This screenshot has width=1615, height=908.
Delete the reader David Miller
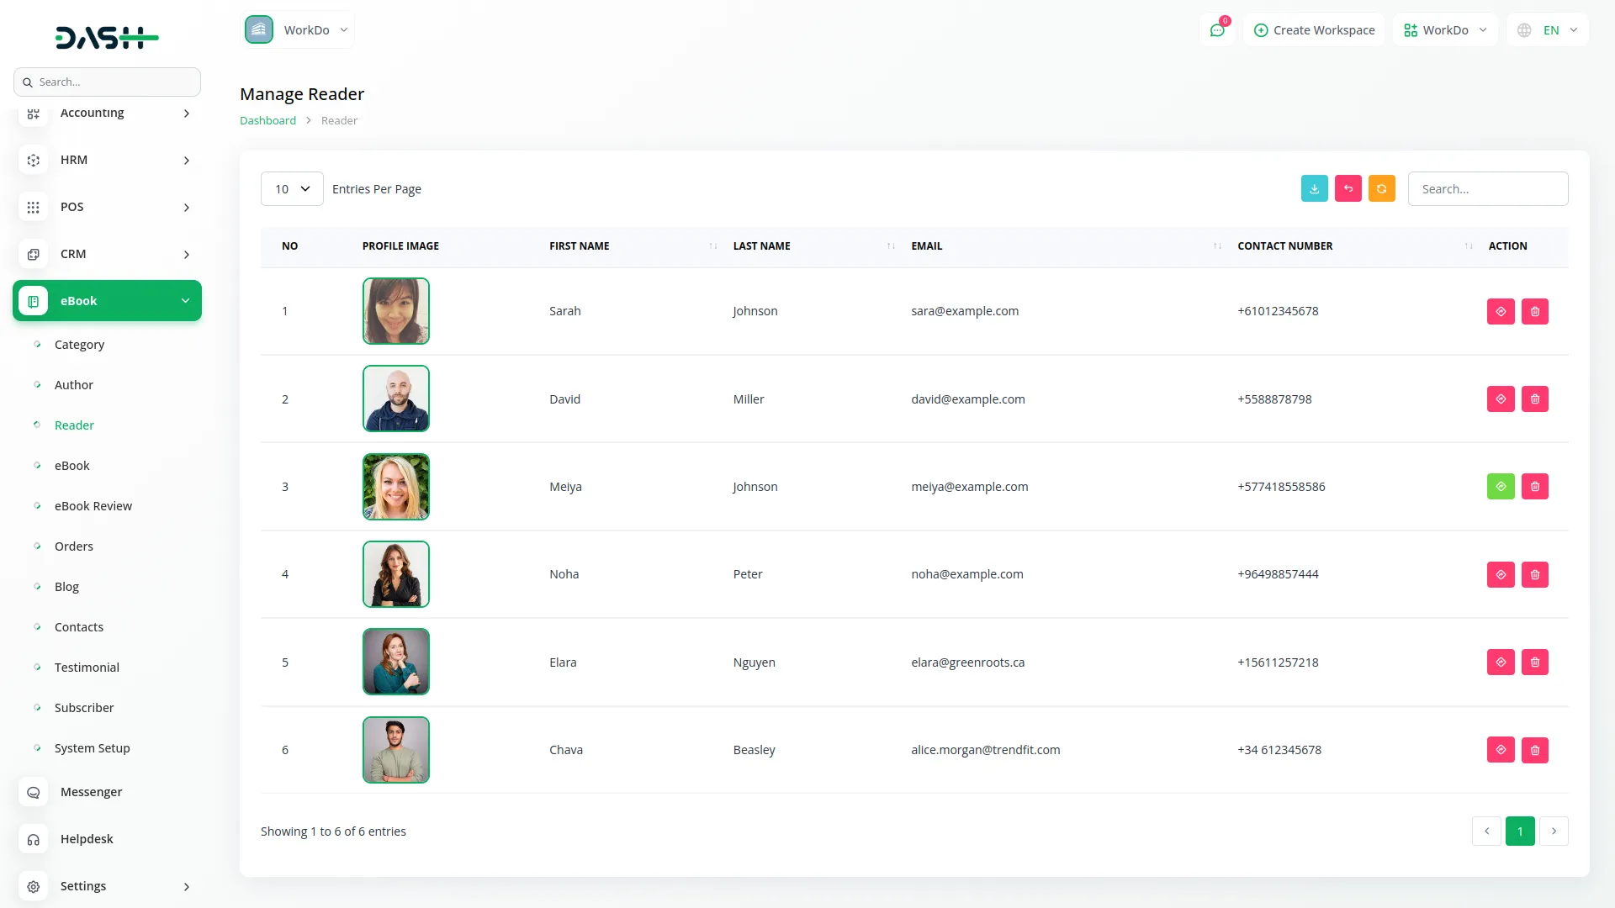(1534, 399)
